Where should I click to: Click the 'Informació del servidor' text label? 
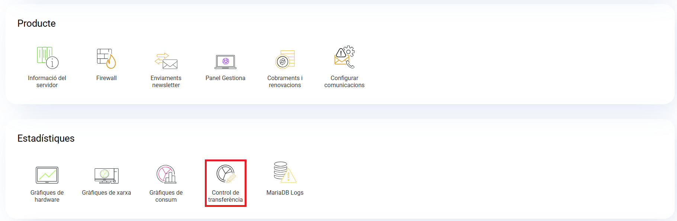pyautogui.click(x=47, y=82)
